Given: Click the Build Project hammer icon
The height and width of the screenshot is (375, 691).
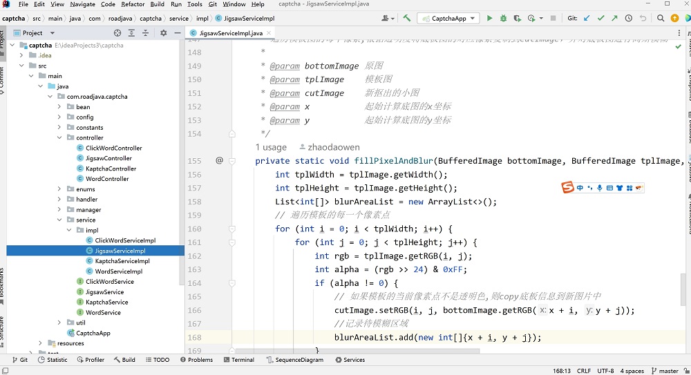Looking at the screenshot, I should pyautogui.click(x=406, y=18).
